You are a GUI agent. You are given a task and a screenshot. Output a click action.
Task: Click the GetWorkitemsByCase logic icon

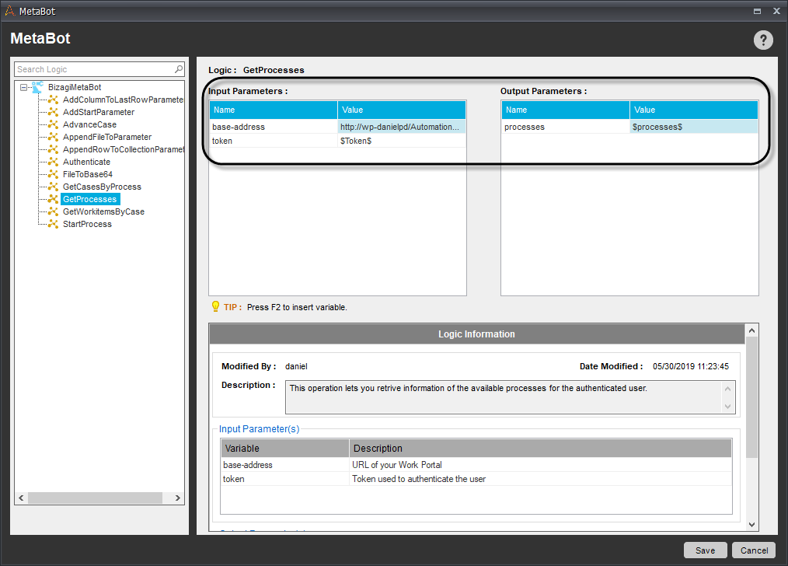54,211
